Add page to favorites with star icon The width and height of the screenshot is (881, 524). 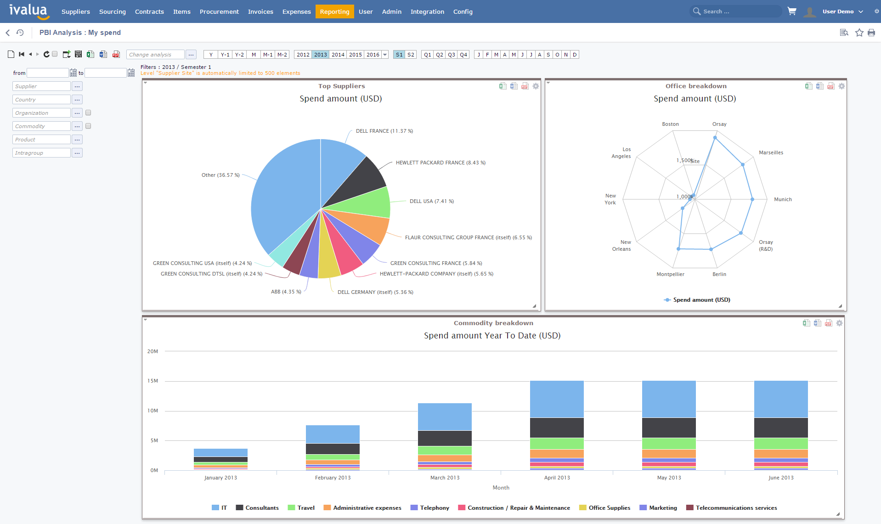click(x=859, y=33)
